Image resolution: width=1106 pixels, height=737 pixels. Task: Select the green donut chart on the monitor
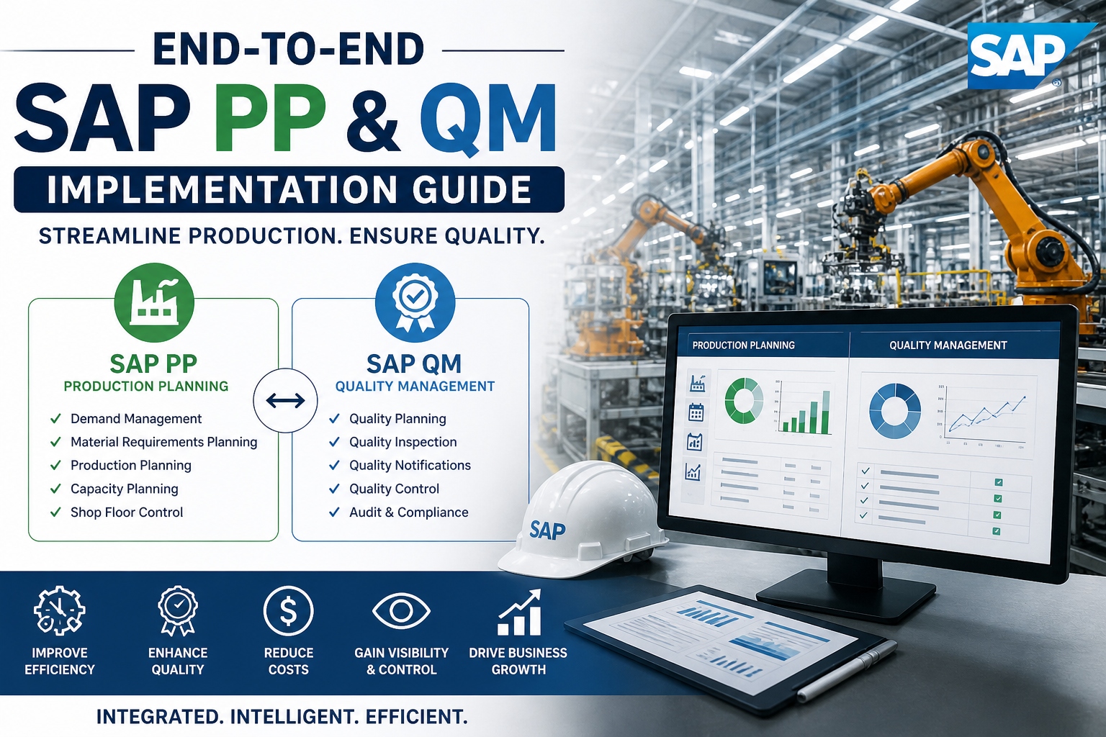pyautogui.click(x=744, y=401)
